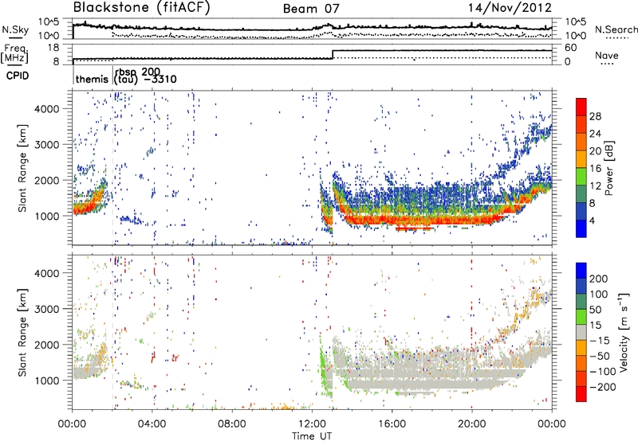Screen dimensions: 638x441
Task: Click the velocity scale value '200'
Action: click(599, 279)
